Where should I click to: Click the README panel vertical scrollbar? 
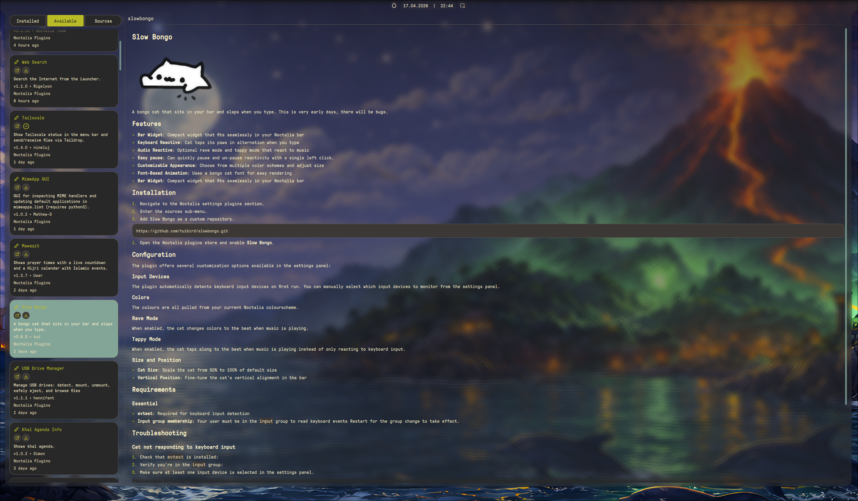[x=845, y=216]
